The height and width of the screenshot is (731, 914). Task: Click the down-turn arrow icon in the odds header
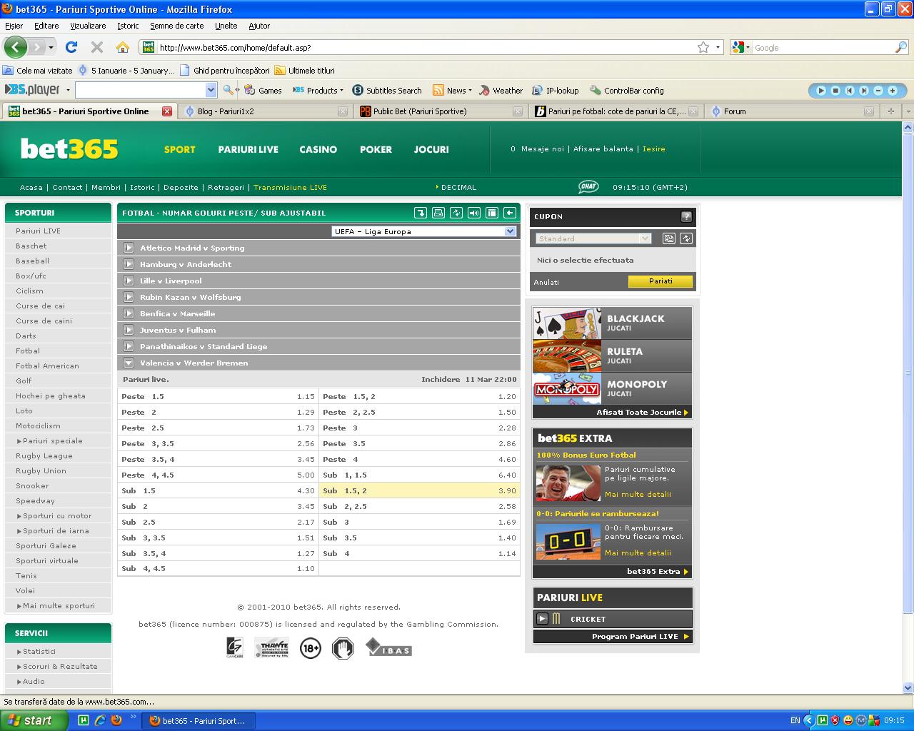(421, 213)
